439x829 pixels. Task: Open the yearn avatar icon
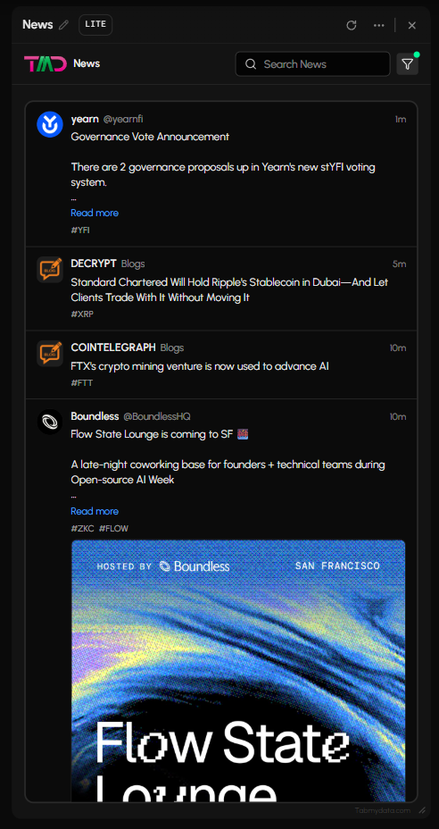click(x=50, y=124)
